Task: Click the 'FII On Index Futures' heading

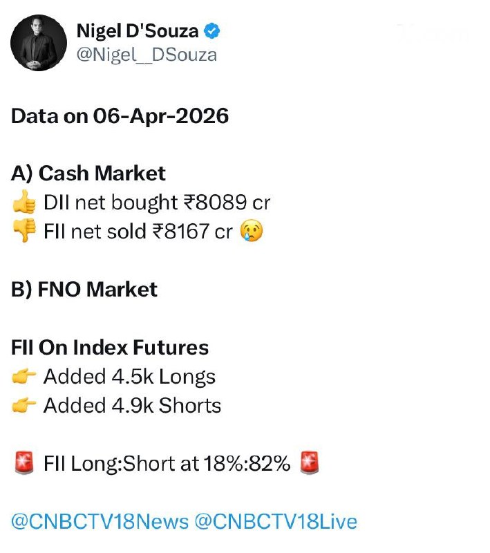Action: [110, 347]
